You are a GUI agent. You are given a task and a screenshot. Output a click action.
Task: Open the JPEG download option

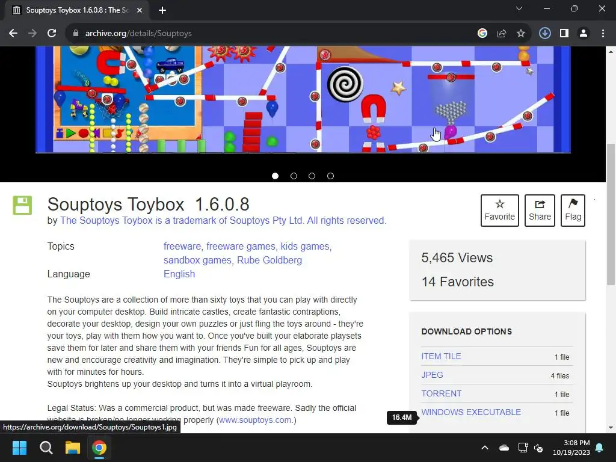432,375
